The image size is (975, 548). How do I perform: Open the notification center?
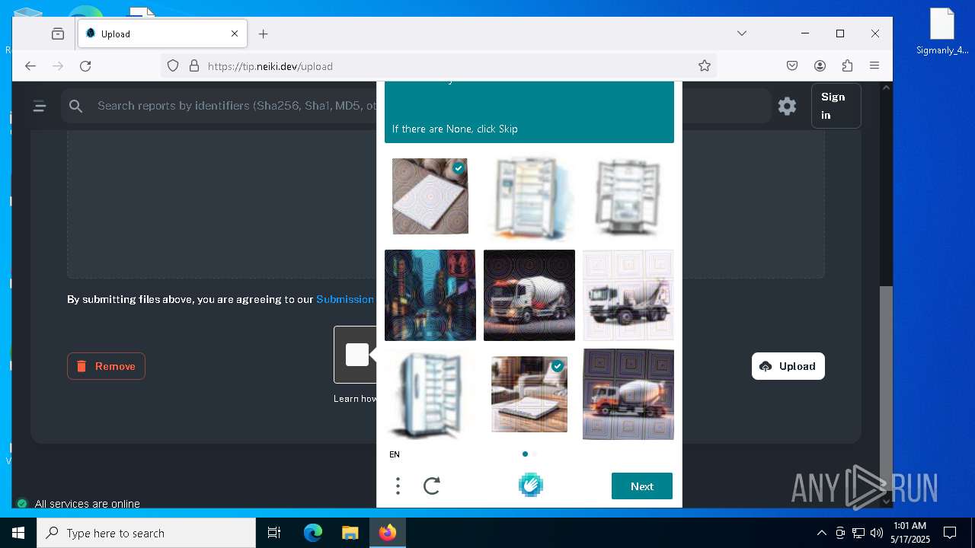pyautogui.click(x=950, y=533)
